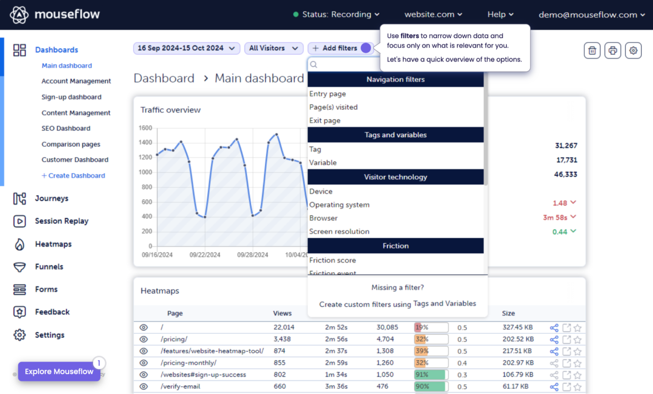
Task: Click the Explore Mouseflow button
Action: (x=59, y=371)
